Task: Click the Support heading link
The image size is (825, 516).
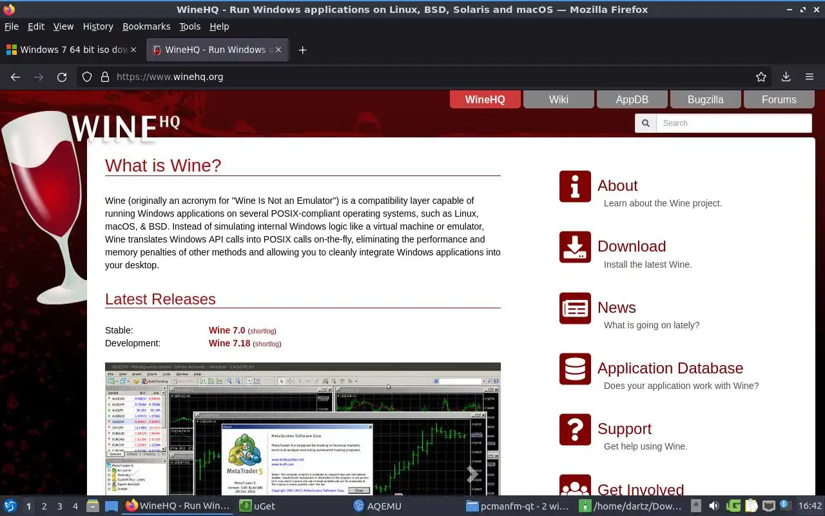Action: point(625,429)
